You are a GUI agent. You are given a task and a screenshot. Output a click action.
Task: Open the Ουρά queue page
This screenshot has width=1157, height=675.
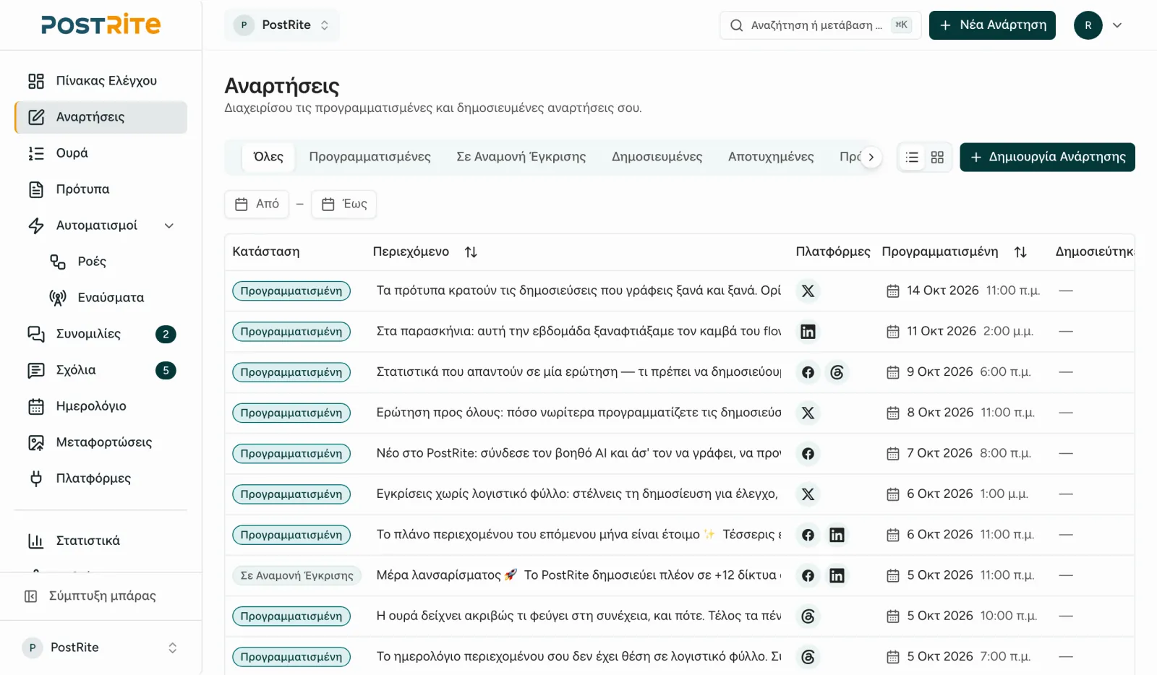(101, 153)
